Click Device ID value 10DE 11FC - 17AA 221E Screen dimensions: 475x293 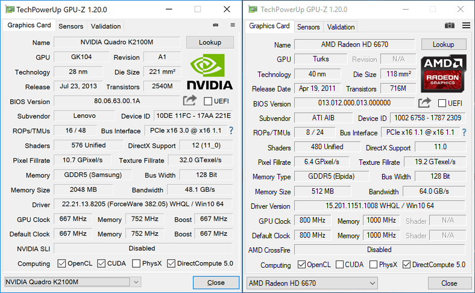pos(193,116)
